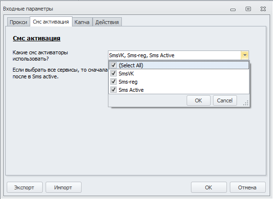Uncheck the SmsVK checkbox
The width and height of the screenshot is (273, 199).
point(113,73)
